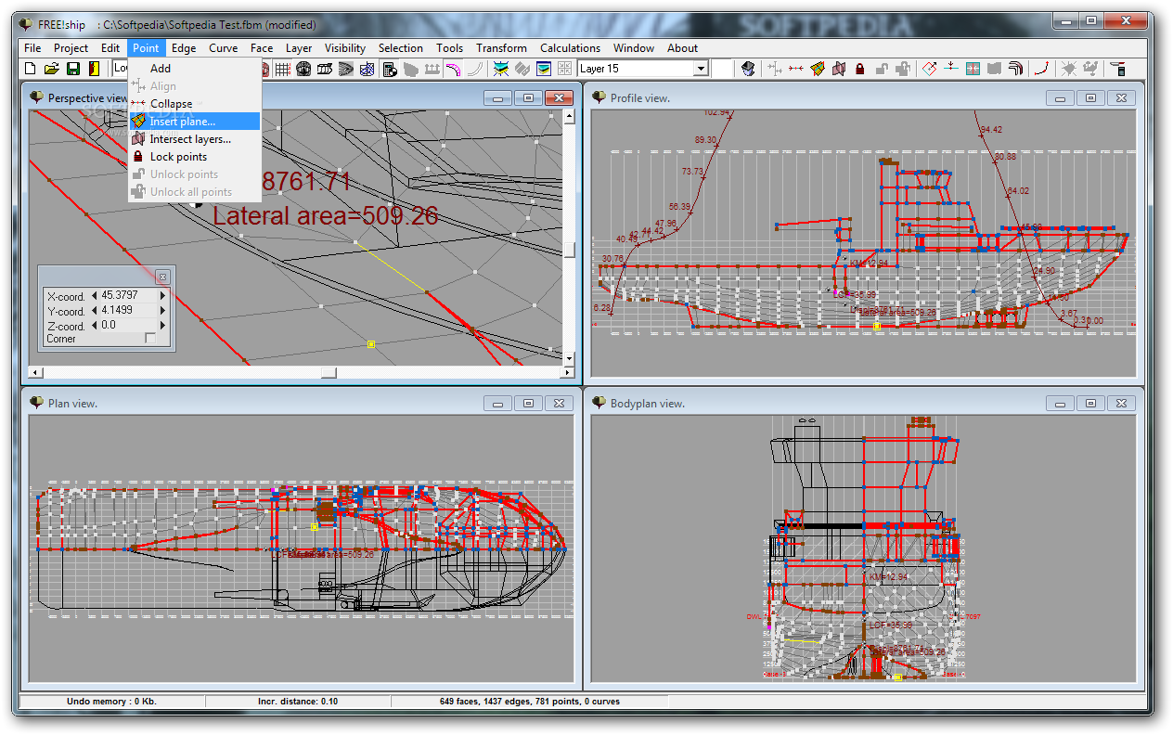Click the Y-coord value field 4.1499
Screen dimensions: 1173x735
pos(129,311)
